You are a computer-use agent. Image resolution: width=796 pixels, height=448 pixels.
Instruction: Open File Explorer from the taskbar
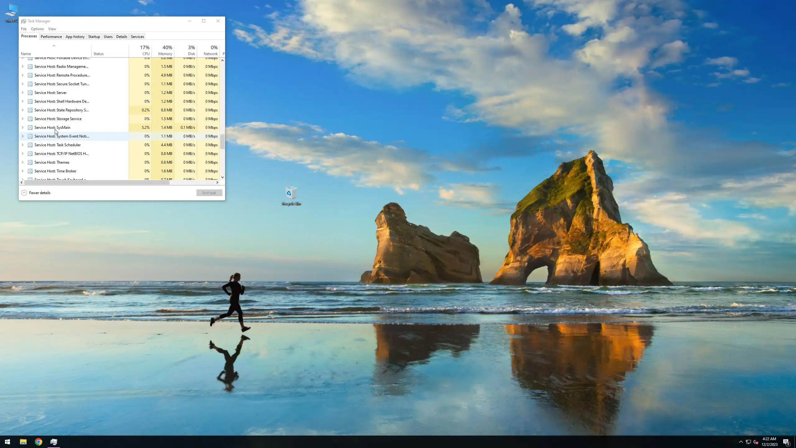(x=23, y=442)
